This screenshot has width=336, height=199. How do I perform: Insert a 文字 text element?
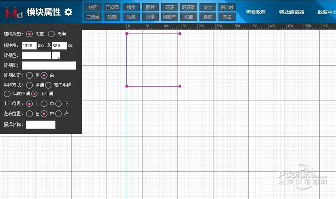tap(208, 7)
